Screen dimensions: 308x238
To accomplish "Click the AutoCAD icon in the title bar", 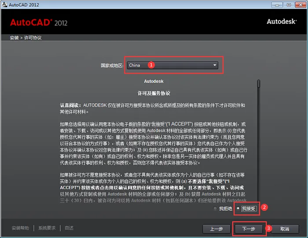I will [x=5, y=4].
